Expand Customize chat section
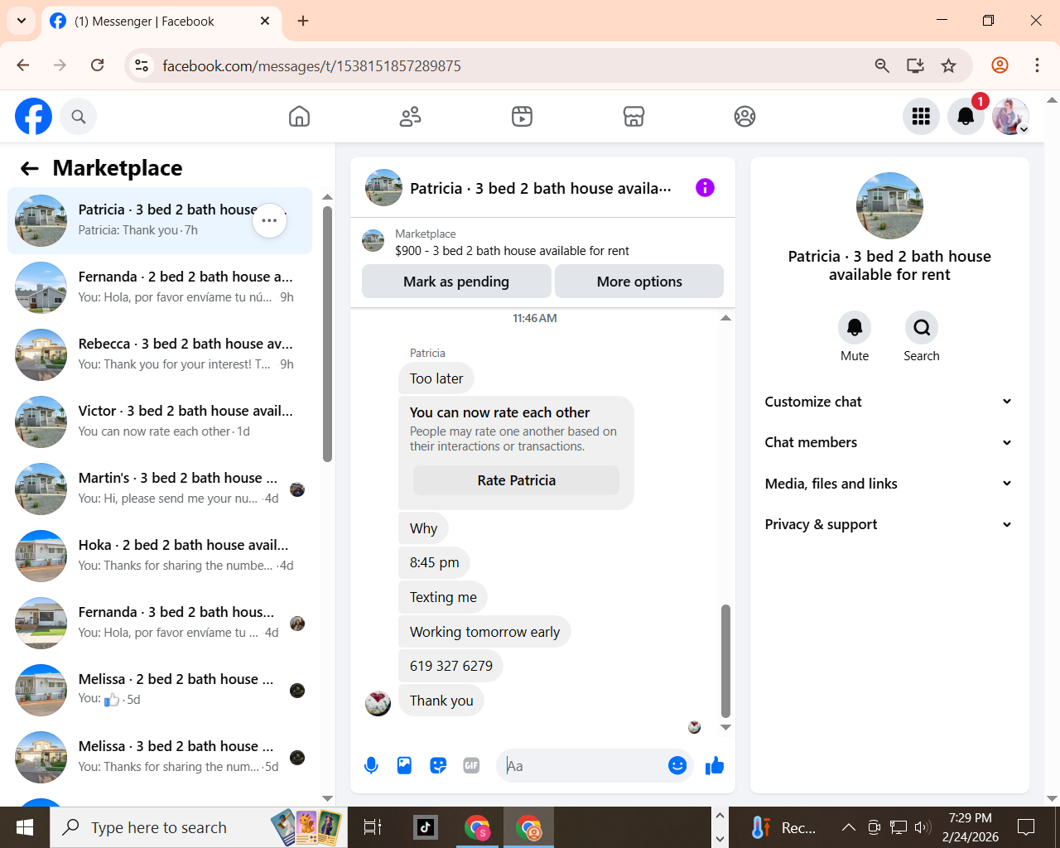The width and height of the screenshot is (1060, 848). coord(889,402)
